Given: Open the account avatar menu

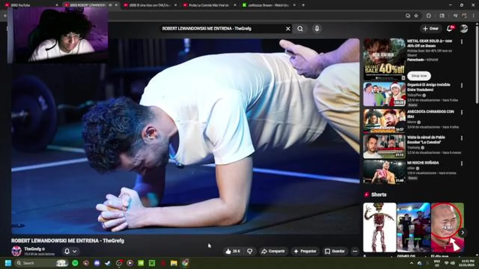Looking at the screenshot, I should click(x=464, y=29).
